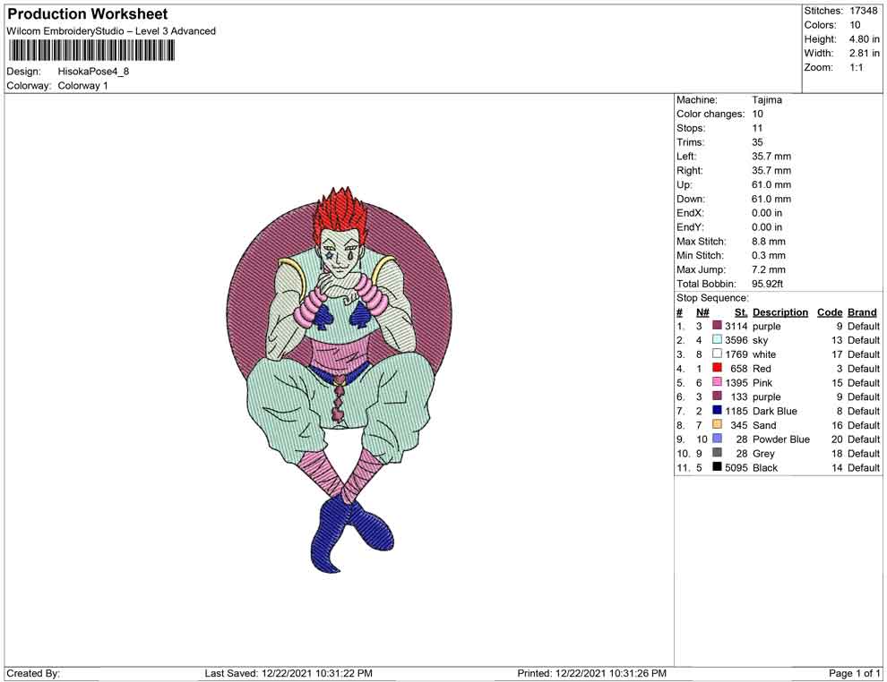Click the N# column header
This screenshot has width=887, height=682.
tap(702, 312)
